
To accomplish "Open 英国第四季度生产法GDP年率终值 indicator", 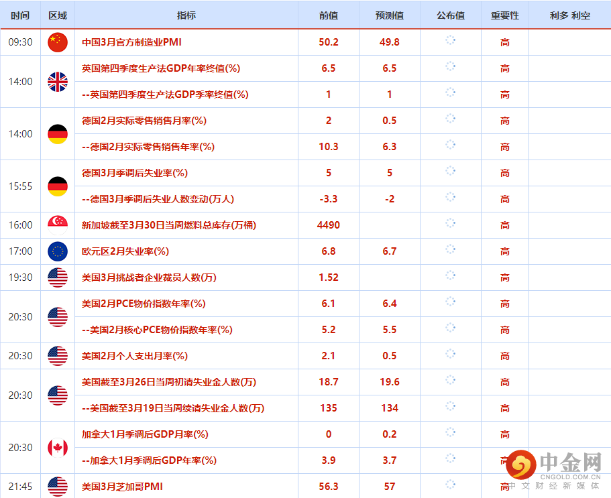I will click(161, 68).
